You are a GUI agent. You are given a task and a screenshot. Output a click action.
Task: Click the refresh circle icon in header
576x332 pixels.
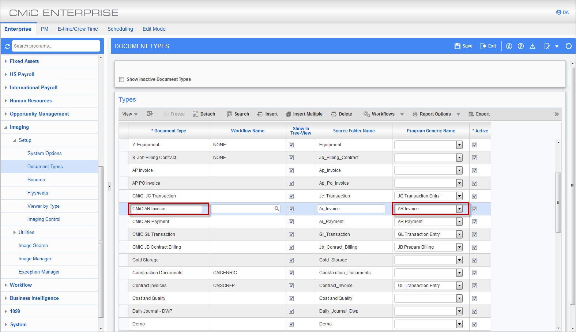coord(569,46)
